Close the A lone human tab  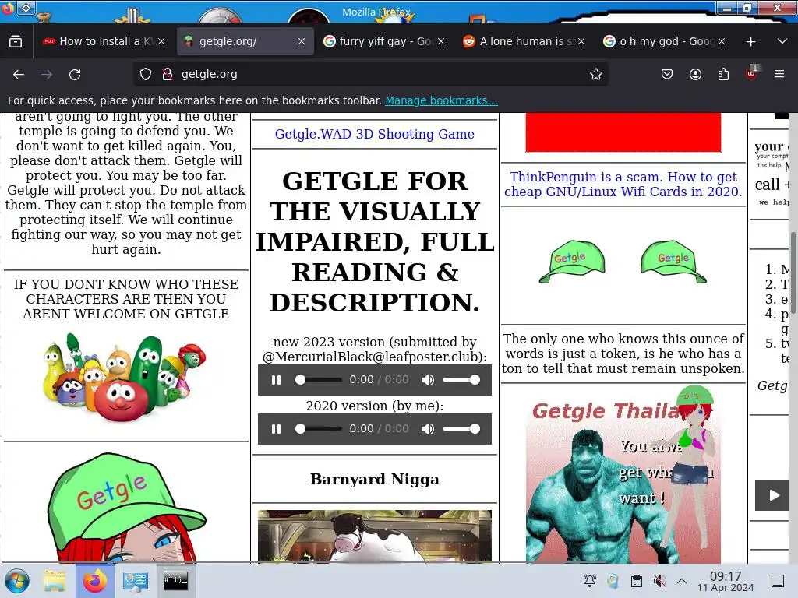(x=581, y=41)
